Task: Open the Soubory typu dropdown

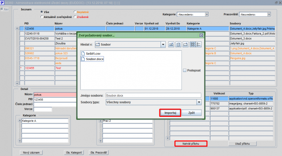Action: 199,102
